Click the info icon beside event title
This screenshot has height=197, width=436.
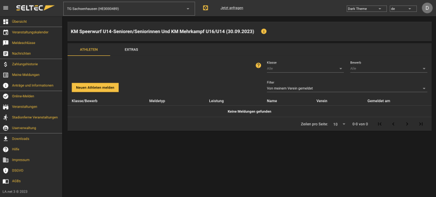pos(264,31)
